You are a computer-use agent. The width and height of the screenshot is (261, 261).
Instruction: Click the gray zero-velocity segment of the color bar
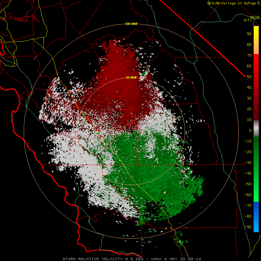(x=256, y=128)
